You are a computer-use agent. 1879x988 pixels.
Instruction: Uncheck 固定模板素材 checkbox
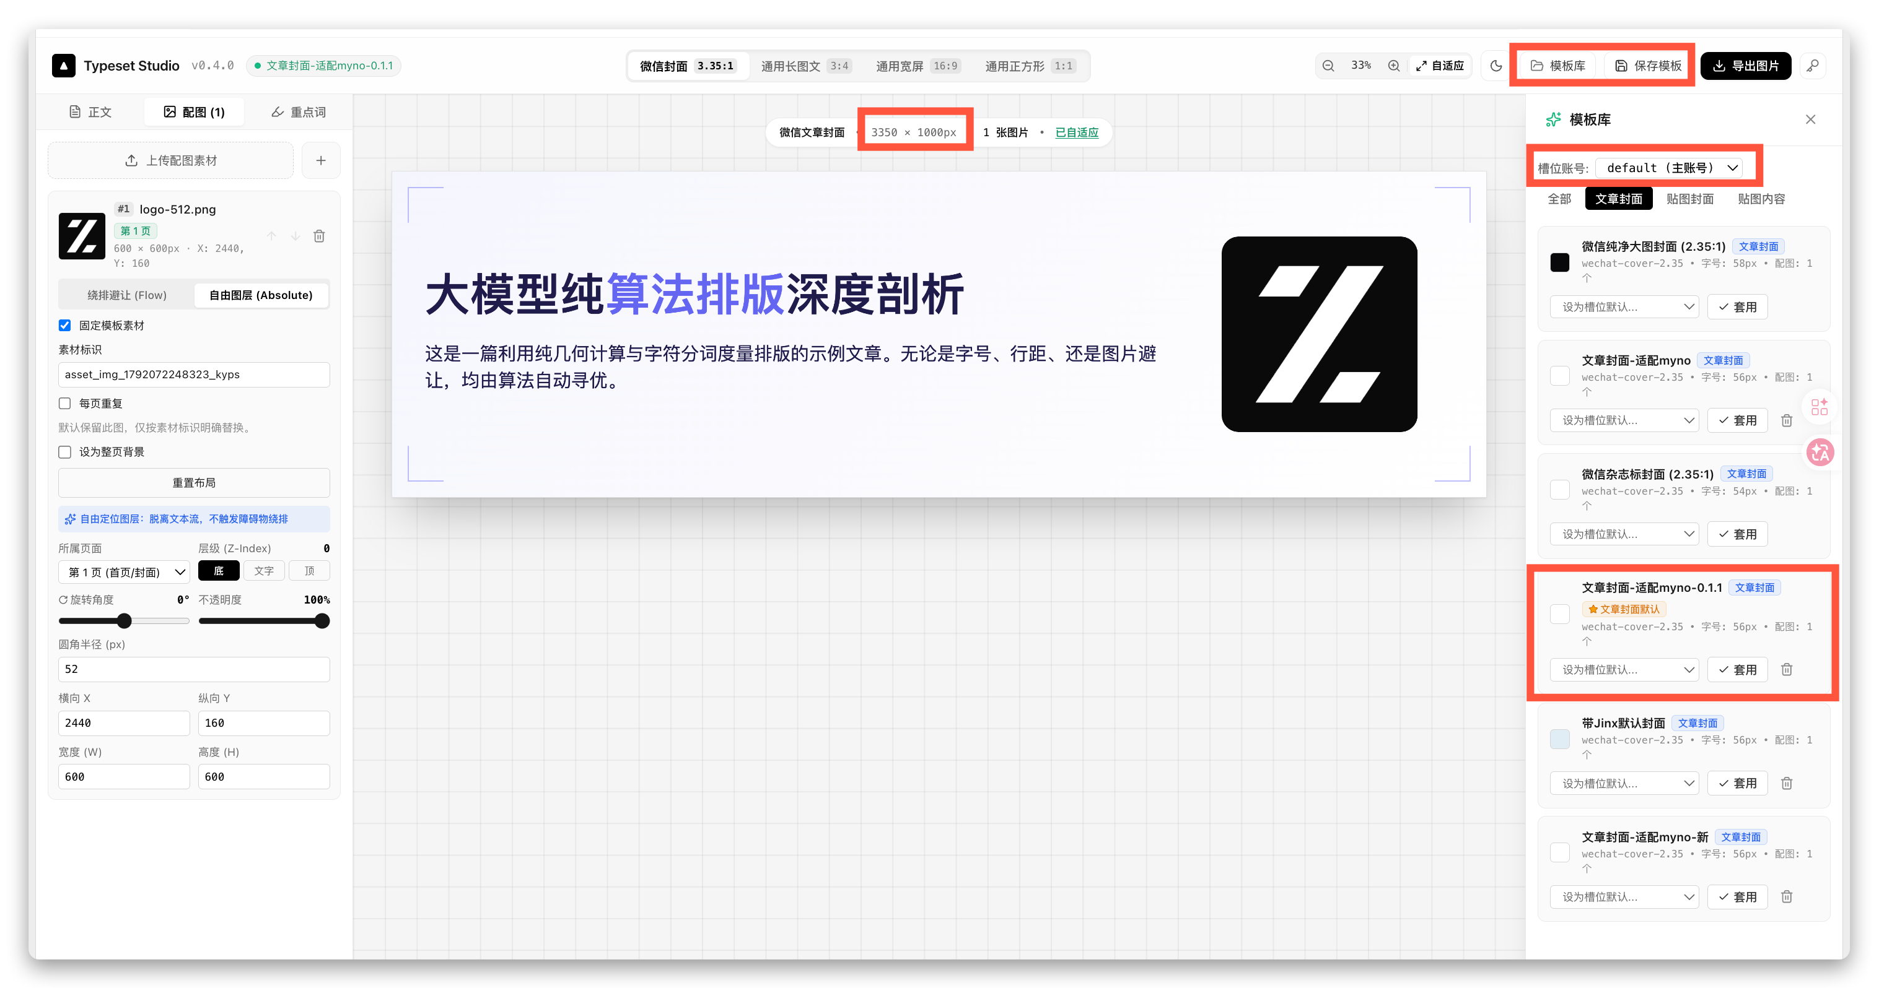[x=65, y=326]
